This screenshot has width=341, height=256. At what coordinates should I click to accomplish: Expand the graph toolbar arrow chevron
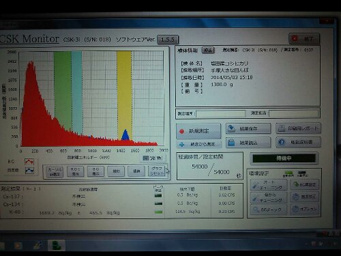(168, 171)
